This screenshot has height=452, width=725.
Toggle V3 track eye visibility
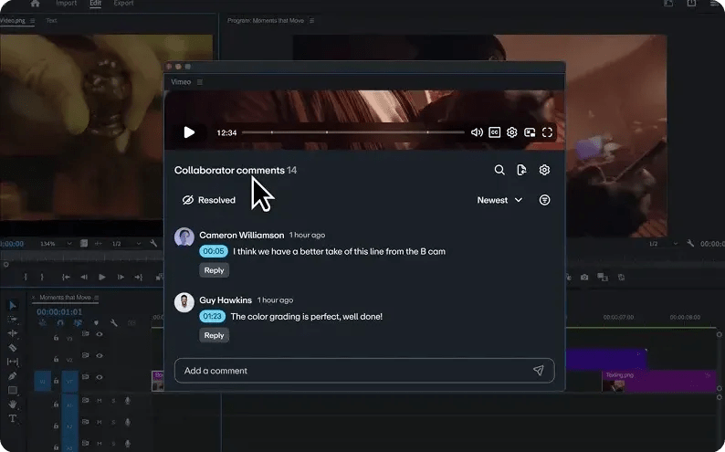(x=100, y=333)
